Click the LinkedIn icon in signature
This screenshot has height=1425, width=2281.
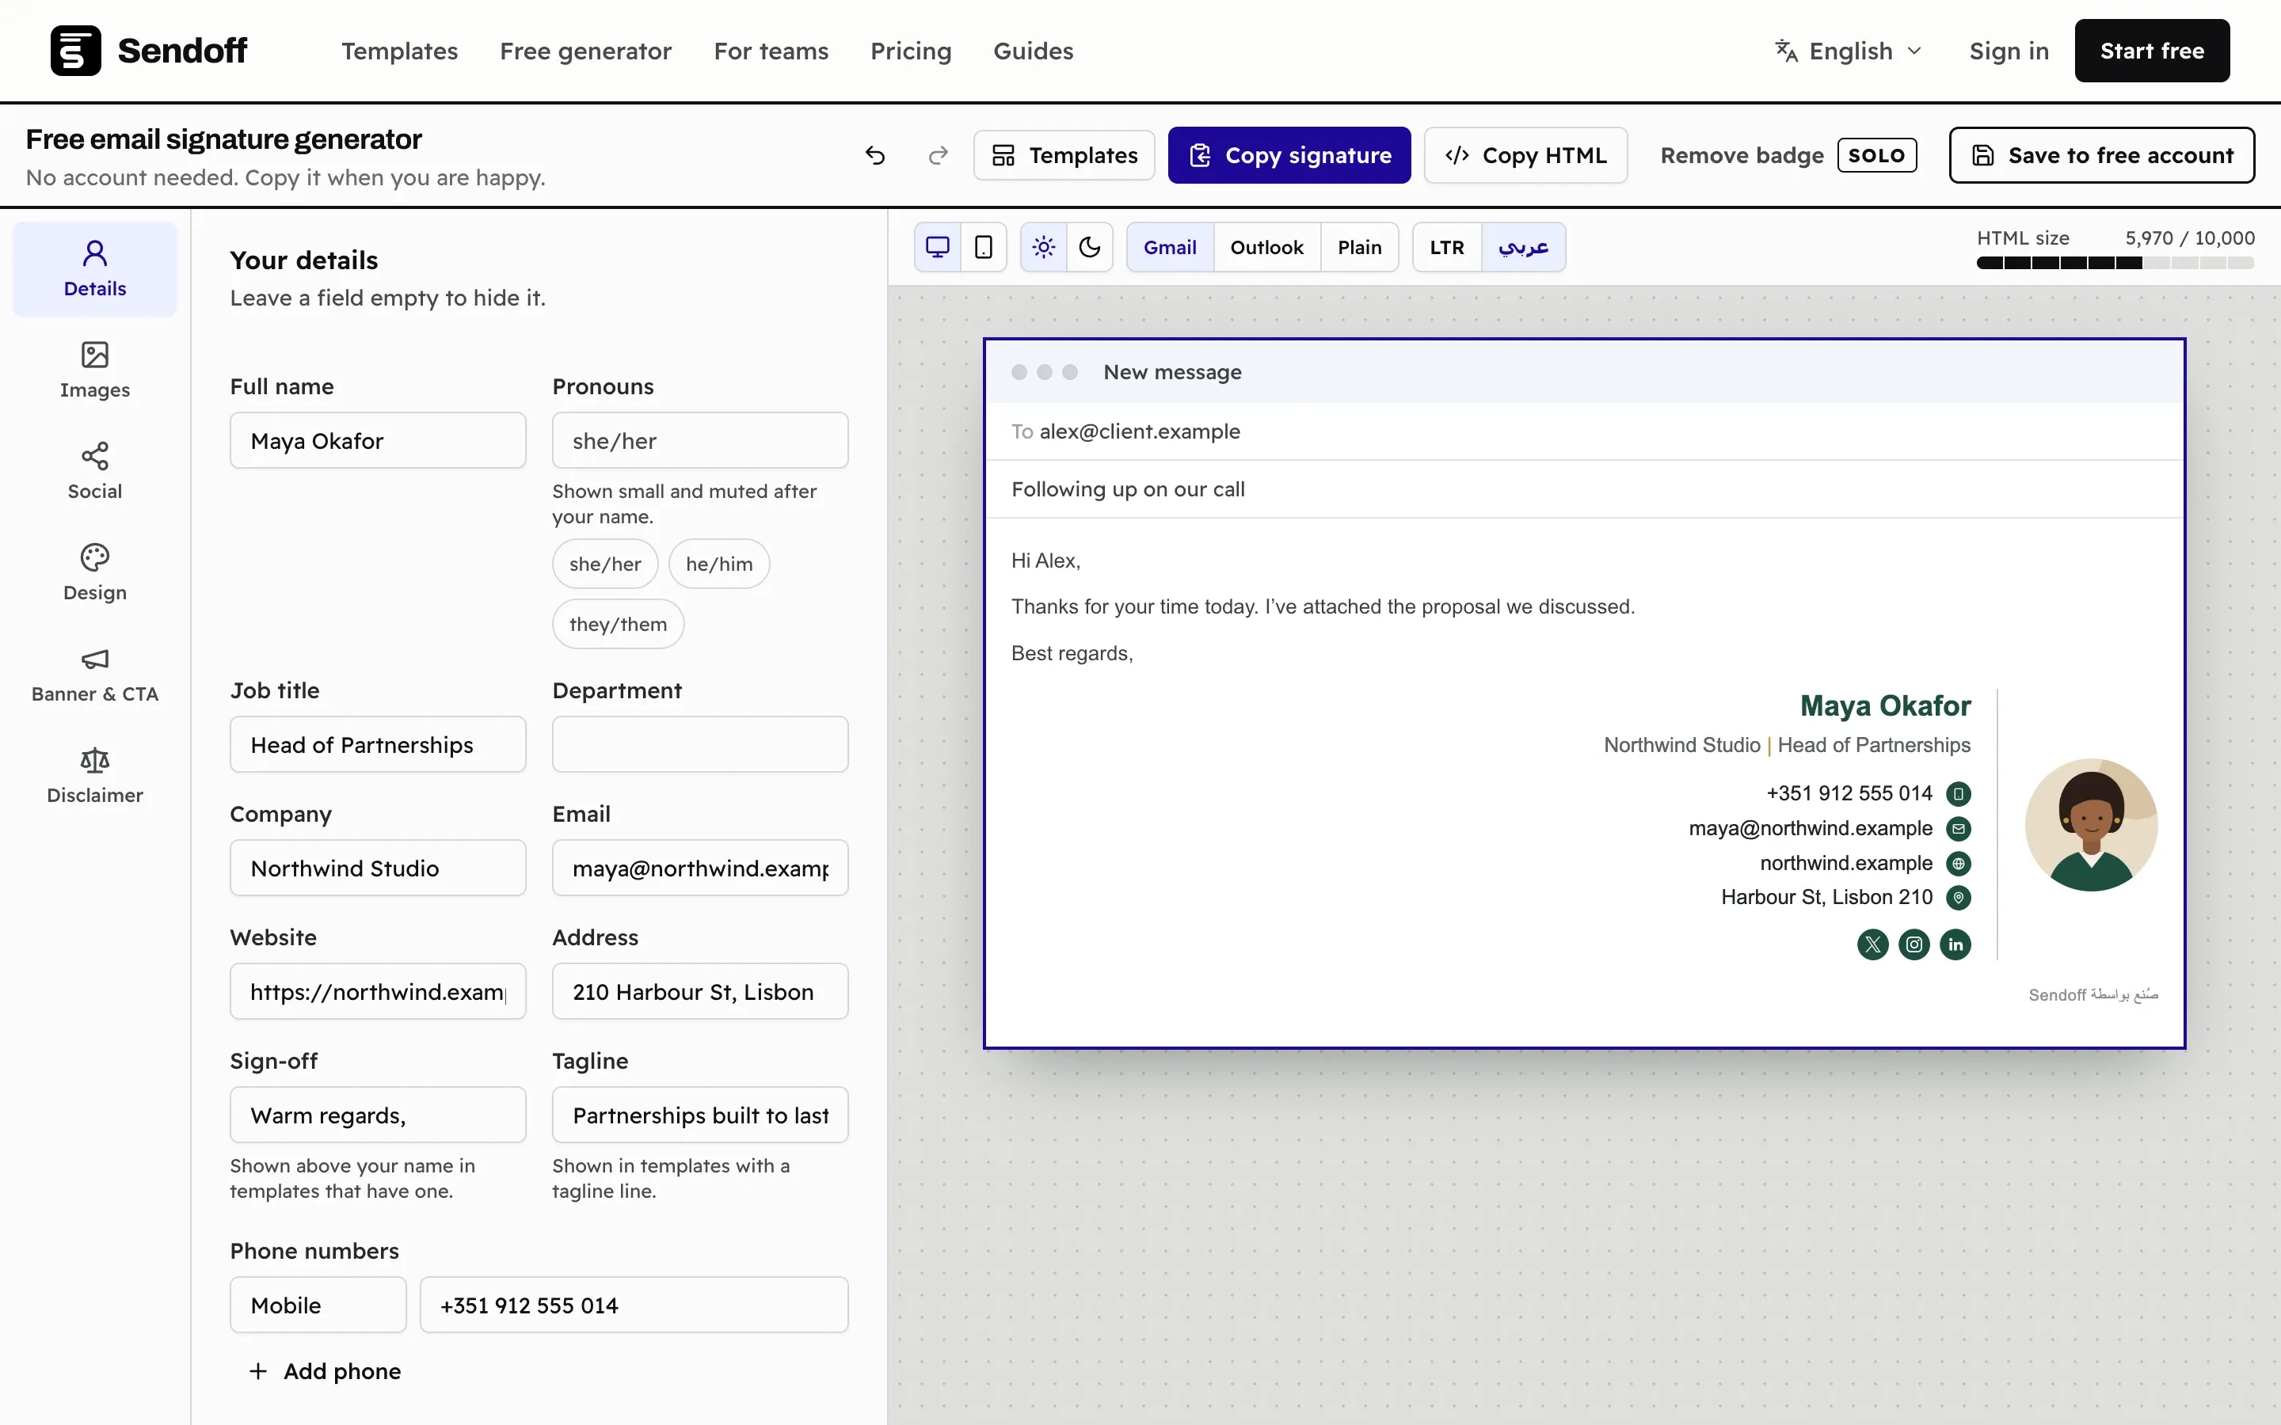[x=1955, y=944]
